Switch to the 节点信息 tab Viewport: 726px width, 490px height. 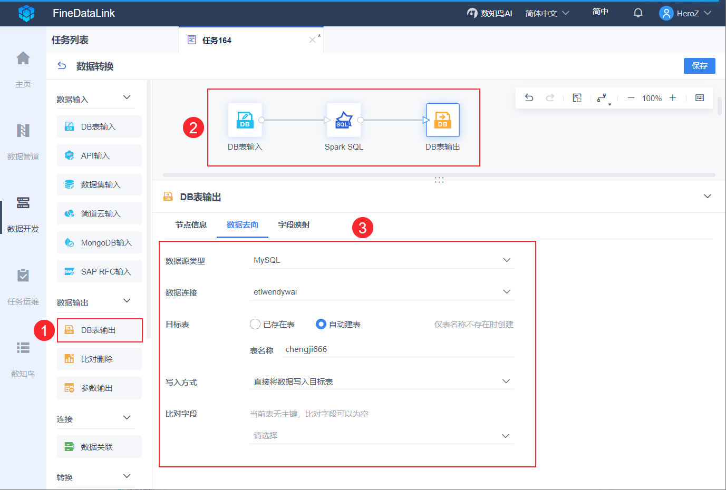pos(191,225)
